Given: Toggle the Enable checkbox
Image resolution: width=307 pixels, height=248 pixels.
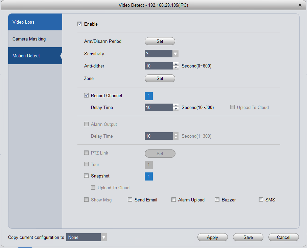Looking at the screenshot, I should coord(79,24).
